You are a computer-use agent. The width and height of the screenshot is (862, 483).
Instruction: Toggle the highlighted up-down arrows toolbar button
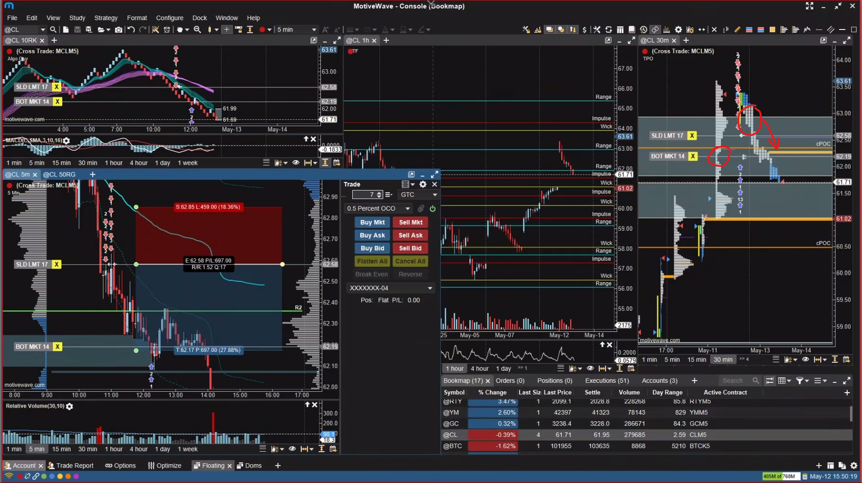click(x=572, y=29)
